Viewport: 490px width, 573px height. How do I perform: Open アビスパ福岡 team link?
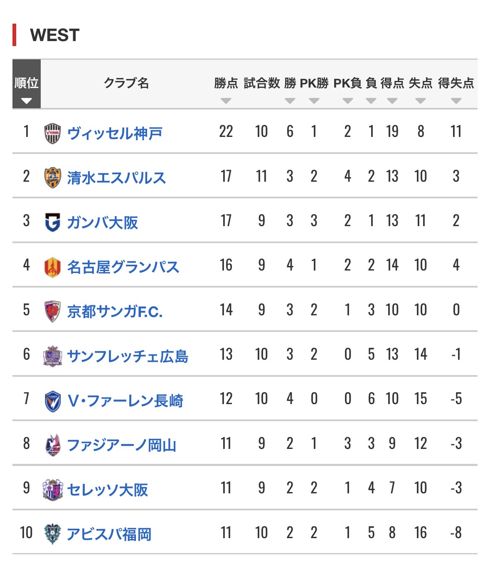pyautogui.click(x=109, y=534)
